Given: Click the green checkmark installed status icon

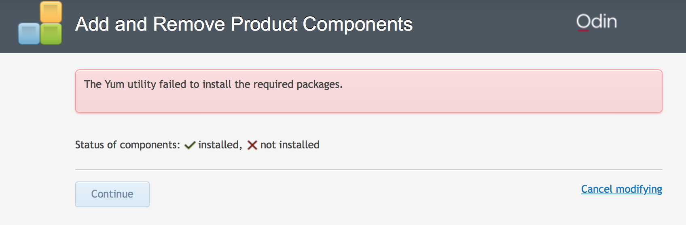Looking at the screenshot, I should 190,145.
